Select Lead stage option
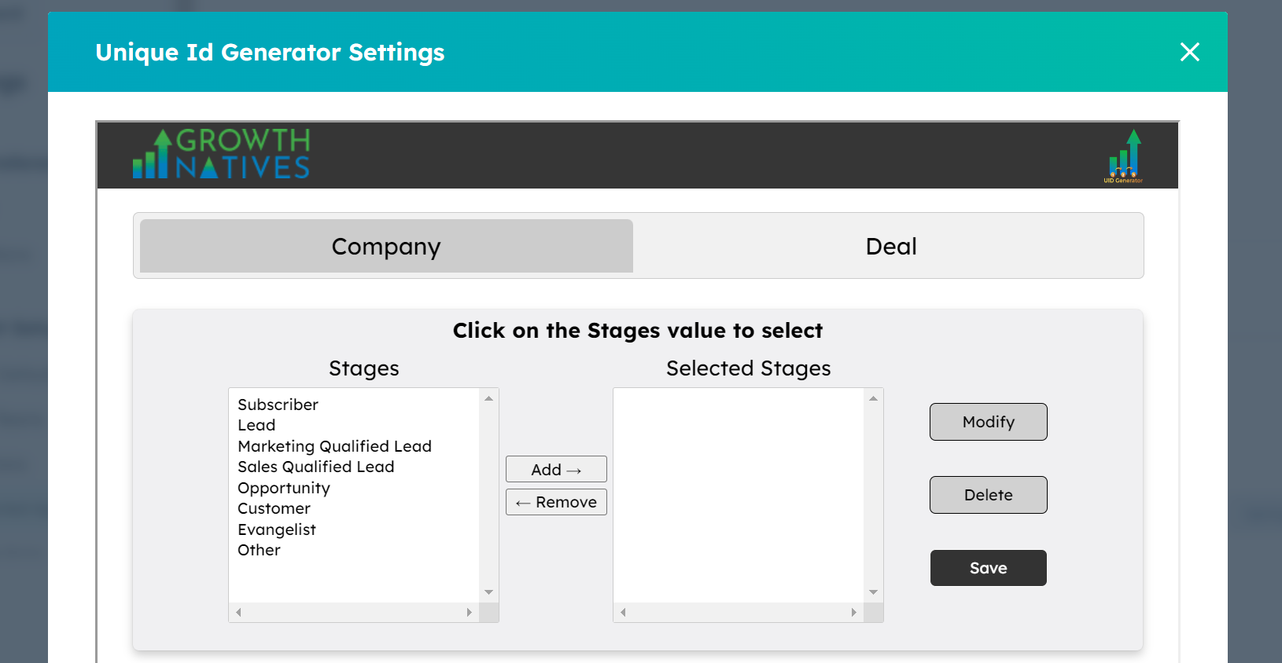This screenshot has width=1282, height=663. [256, 425]
